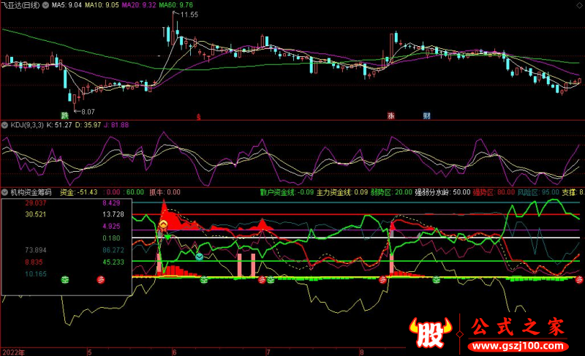Viewport: 585px width, 356px height.
Task: Click the gray 73.894 legend value
Action: 36,250
